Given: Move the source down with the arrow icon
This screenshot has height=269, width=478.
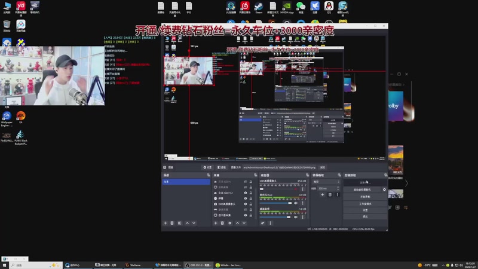Looking at the screenshot, I should pos(244,223).
